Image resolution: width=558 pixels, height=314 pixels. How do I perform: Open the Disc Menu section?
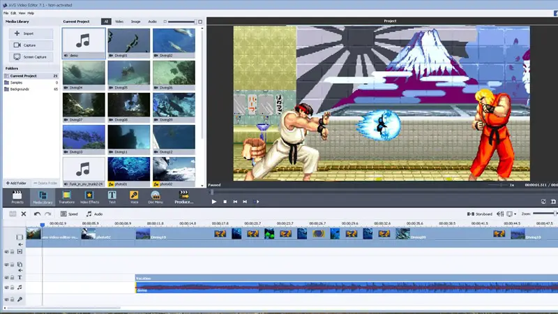pyautogui.click(x=156, y=197)
